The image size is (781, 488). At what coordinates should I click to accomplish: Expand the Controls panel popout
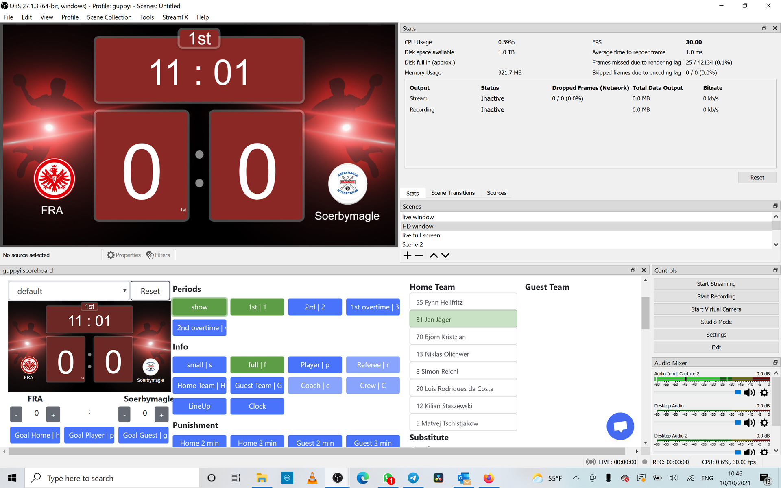click(776, 270)
